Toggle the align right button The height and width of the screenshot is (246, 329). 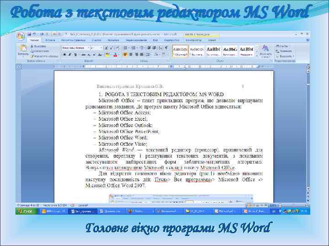pyautogui.click(x=136, y=55)
